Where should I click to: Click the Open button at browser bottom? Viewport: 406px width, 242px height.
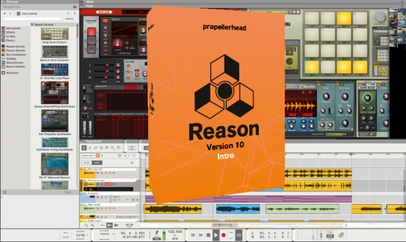(68, 192)
